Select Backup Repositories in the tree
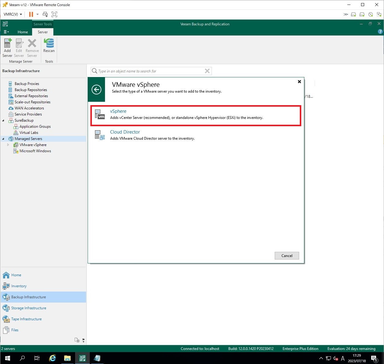 coord(31,90)
